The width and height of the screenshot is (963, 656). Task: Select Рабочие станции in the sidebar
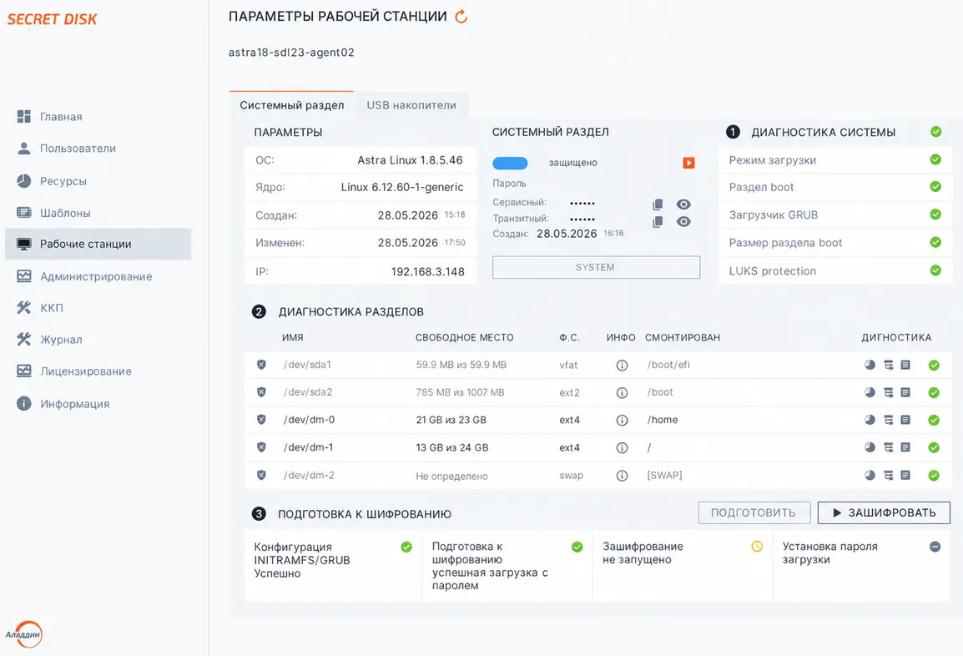click(x=98, y=244)
